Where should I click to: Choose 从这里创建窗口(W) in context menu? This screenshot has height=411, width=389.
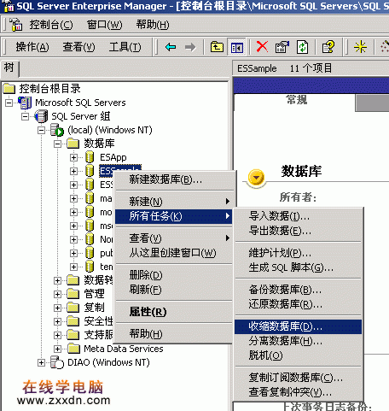[x=174, y=253]
